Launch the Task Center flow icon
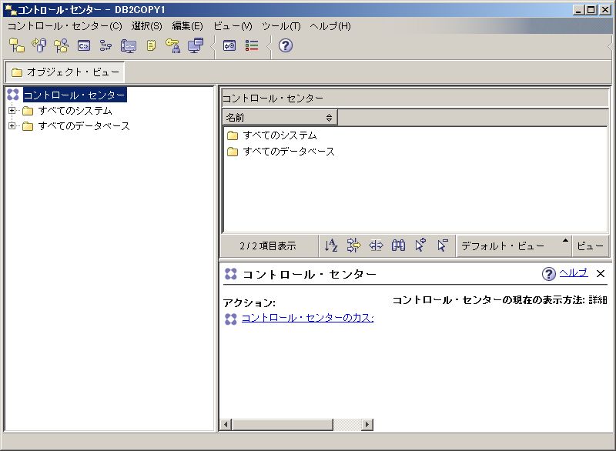 click(x=105, y=45)
